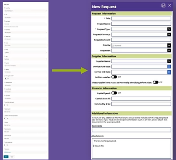Click the Request Amount input field
The width and height of the screenshot is (176, 160).
pyautogui.click(x=141, y=40)
